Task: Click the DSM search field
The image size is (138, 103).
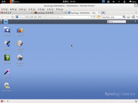Action: tap(117, 22)
